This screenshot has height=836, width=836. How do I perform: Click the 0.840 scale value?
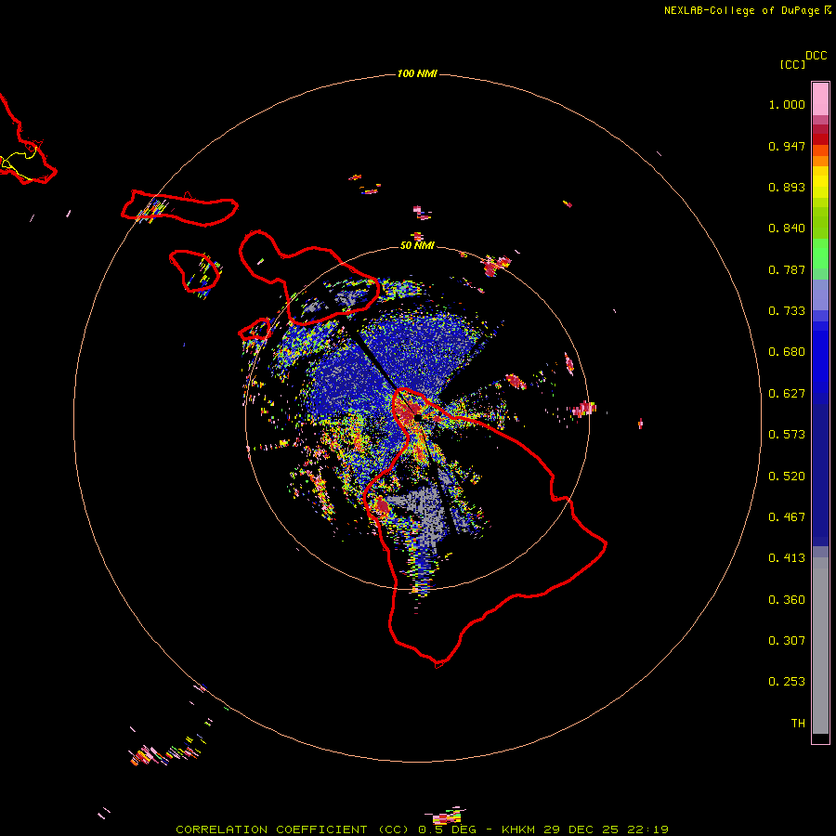pos(787,229)
